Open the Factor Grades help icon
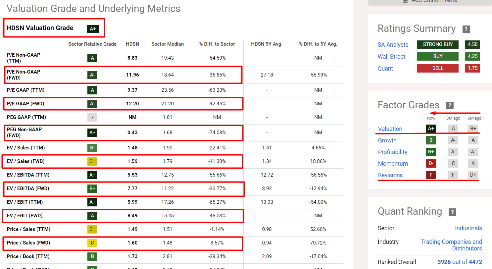This screenshot has height=269, width=492. tap(450, 106)
